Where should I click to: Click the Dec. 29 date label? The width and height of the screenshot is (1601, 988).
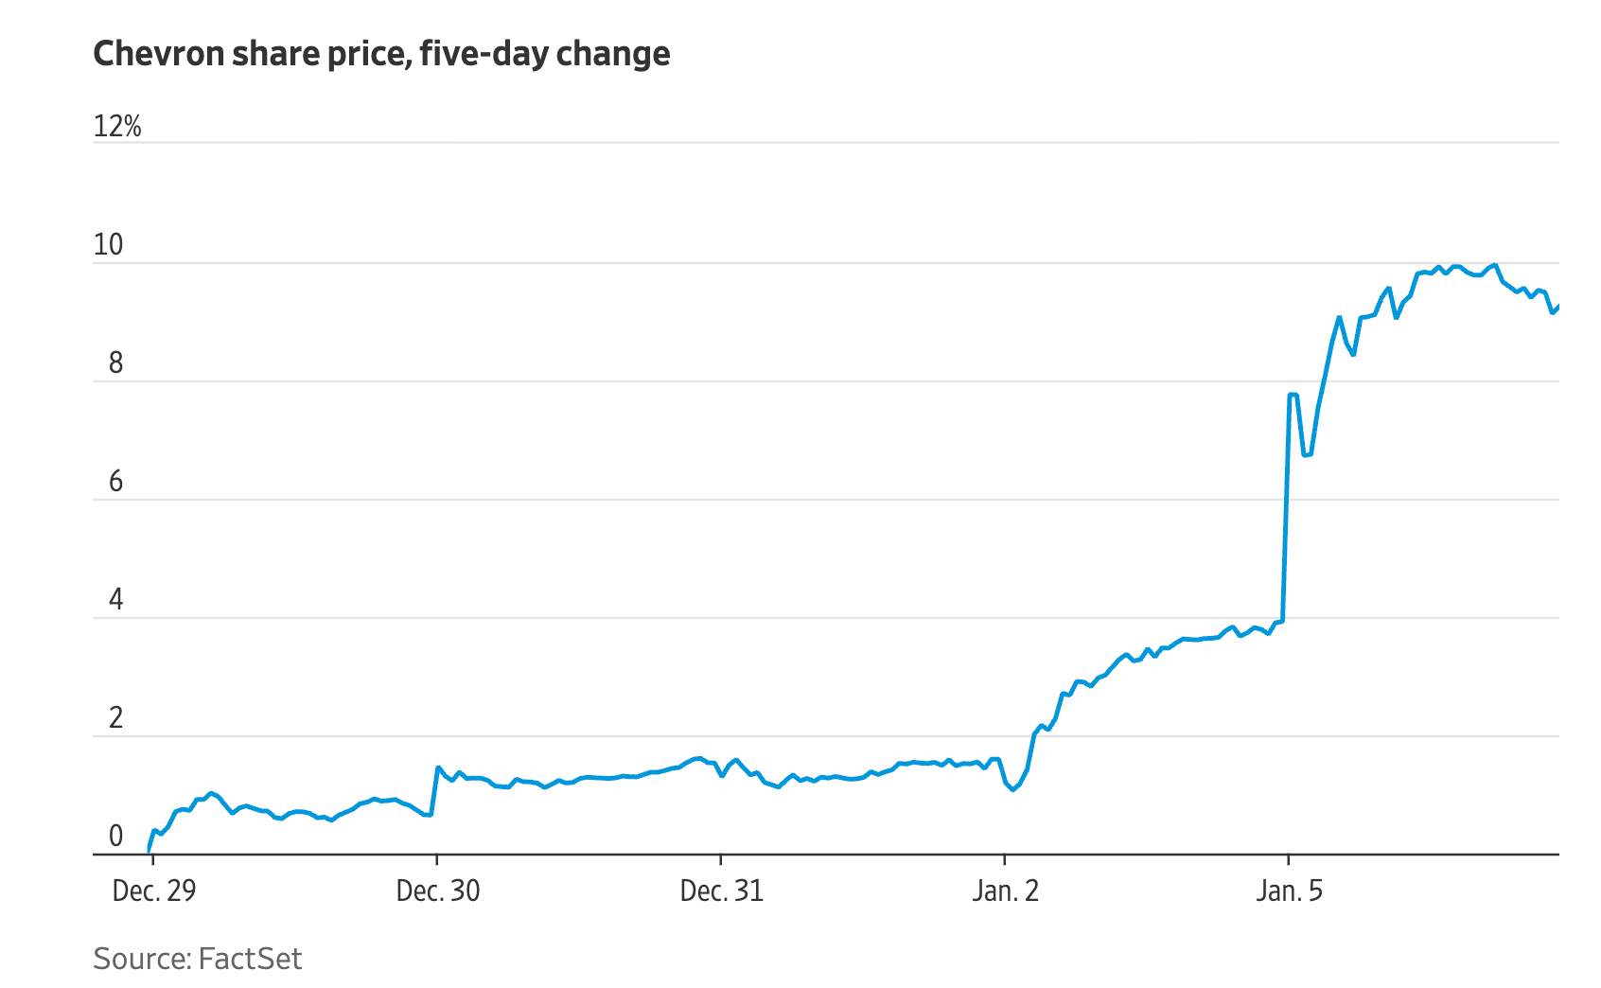[x=154, y=891]
